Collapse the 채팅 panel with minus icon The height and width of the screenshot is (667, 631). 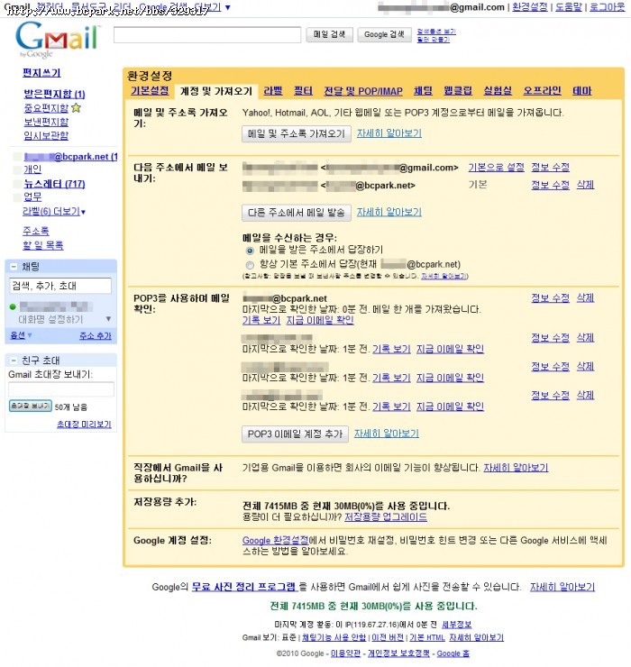point(14,267)
